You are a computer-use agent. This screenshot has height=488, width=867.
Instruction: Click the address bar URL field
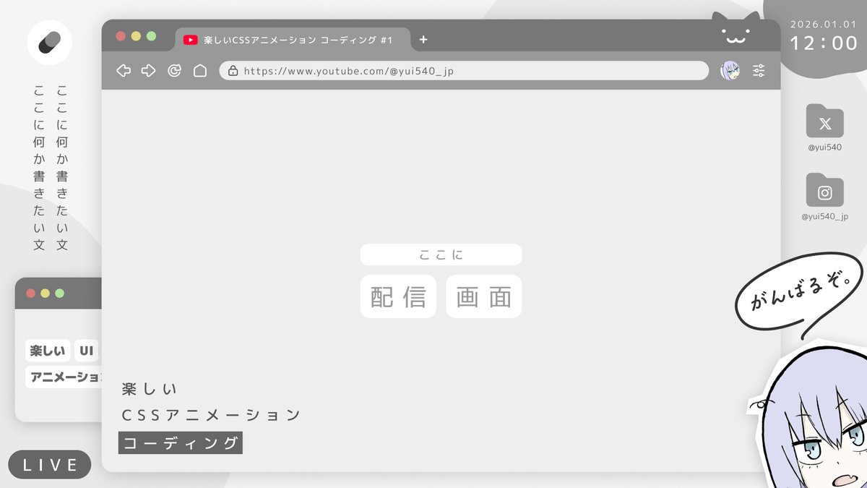point(464,70)
